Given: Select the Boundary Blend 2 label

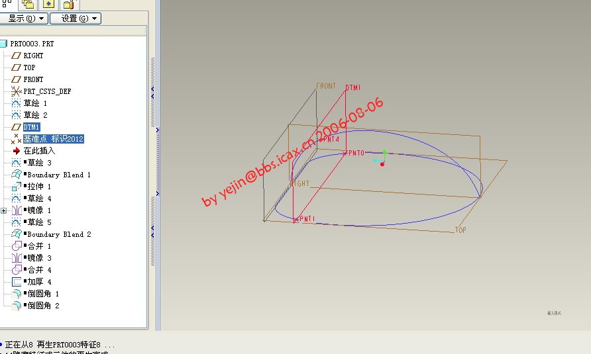Looking at the screenshot, I should (x=59, y=234).
